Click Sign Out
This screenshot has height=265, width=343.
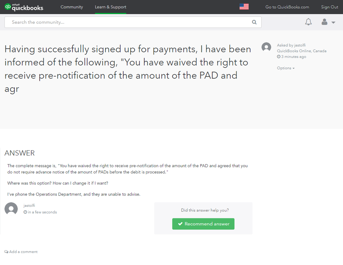click(x=330, y=7)
